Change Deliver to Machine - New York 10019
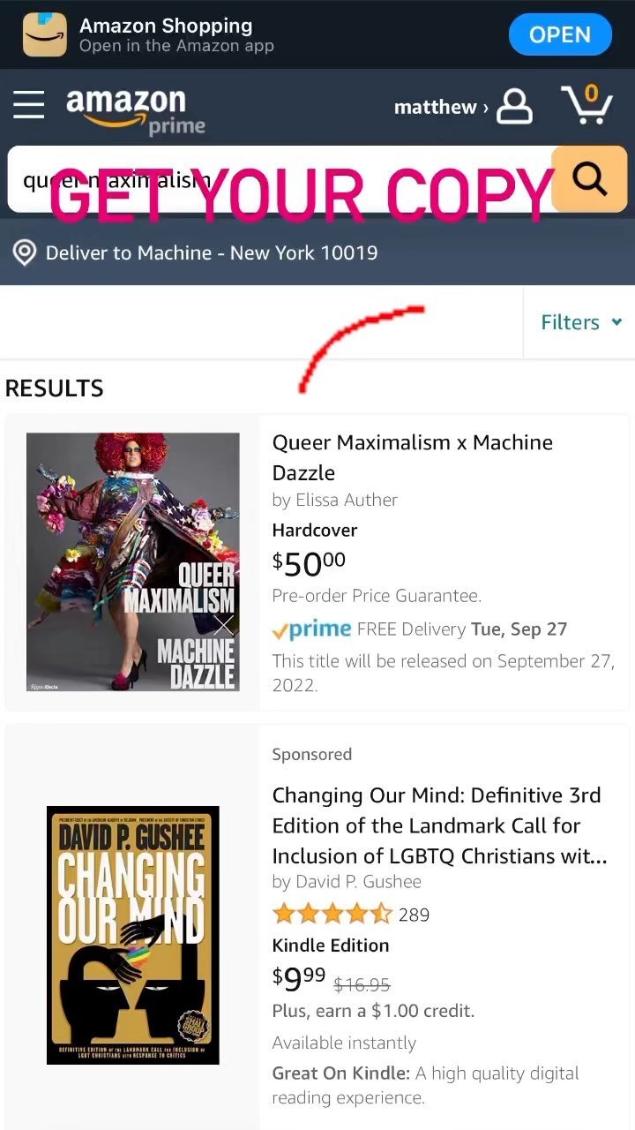The width and height of the screenshot is (635, 1130). pyautogui.click(x=211, y=253)
